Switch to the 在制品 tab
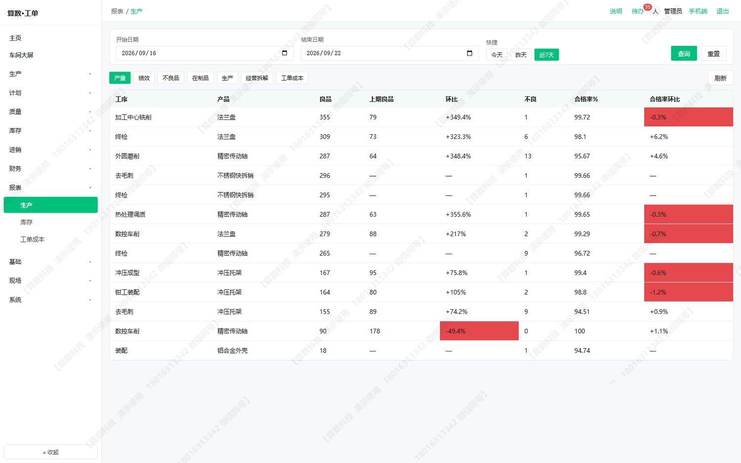Image resolution: width=741 pixels, height=463 pixels. [201, 78]
